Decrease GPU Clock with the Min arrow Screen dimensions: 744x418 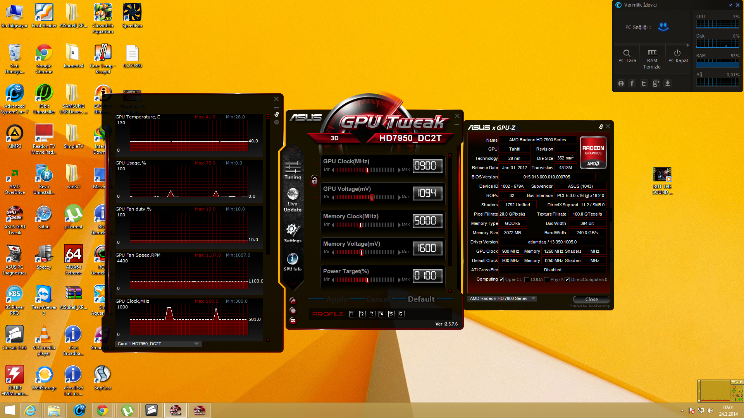[332, 170]
